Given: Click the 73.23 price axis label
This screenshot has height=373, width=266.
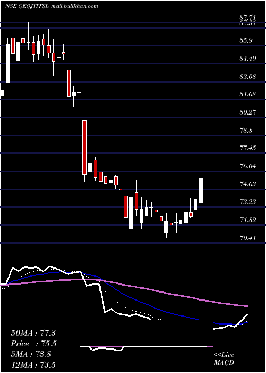Looking at the screenshot, I should click(x=248, y=202).
